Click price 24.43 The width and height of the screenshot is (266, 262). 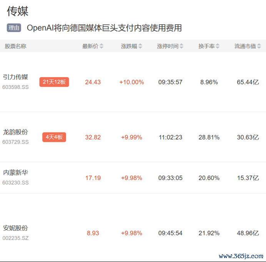point(93,82)
